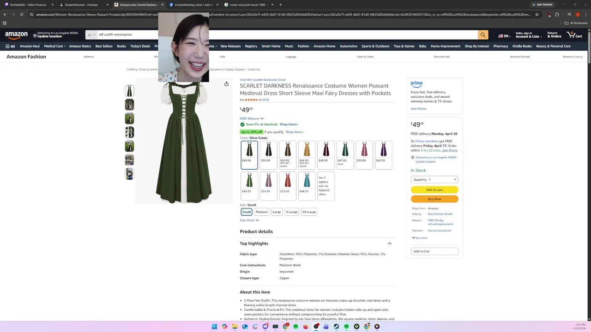Collapse the Top highlights section
This screenshot has width=591, height=332.
[x=390, y=243]
